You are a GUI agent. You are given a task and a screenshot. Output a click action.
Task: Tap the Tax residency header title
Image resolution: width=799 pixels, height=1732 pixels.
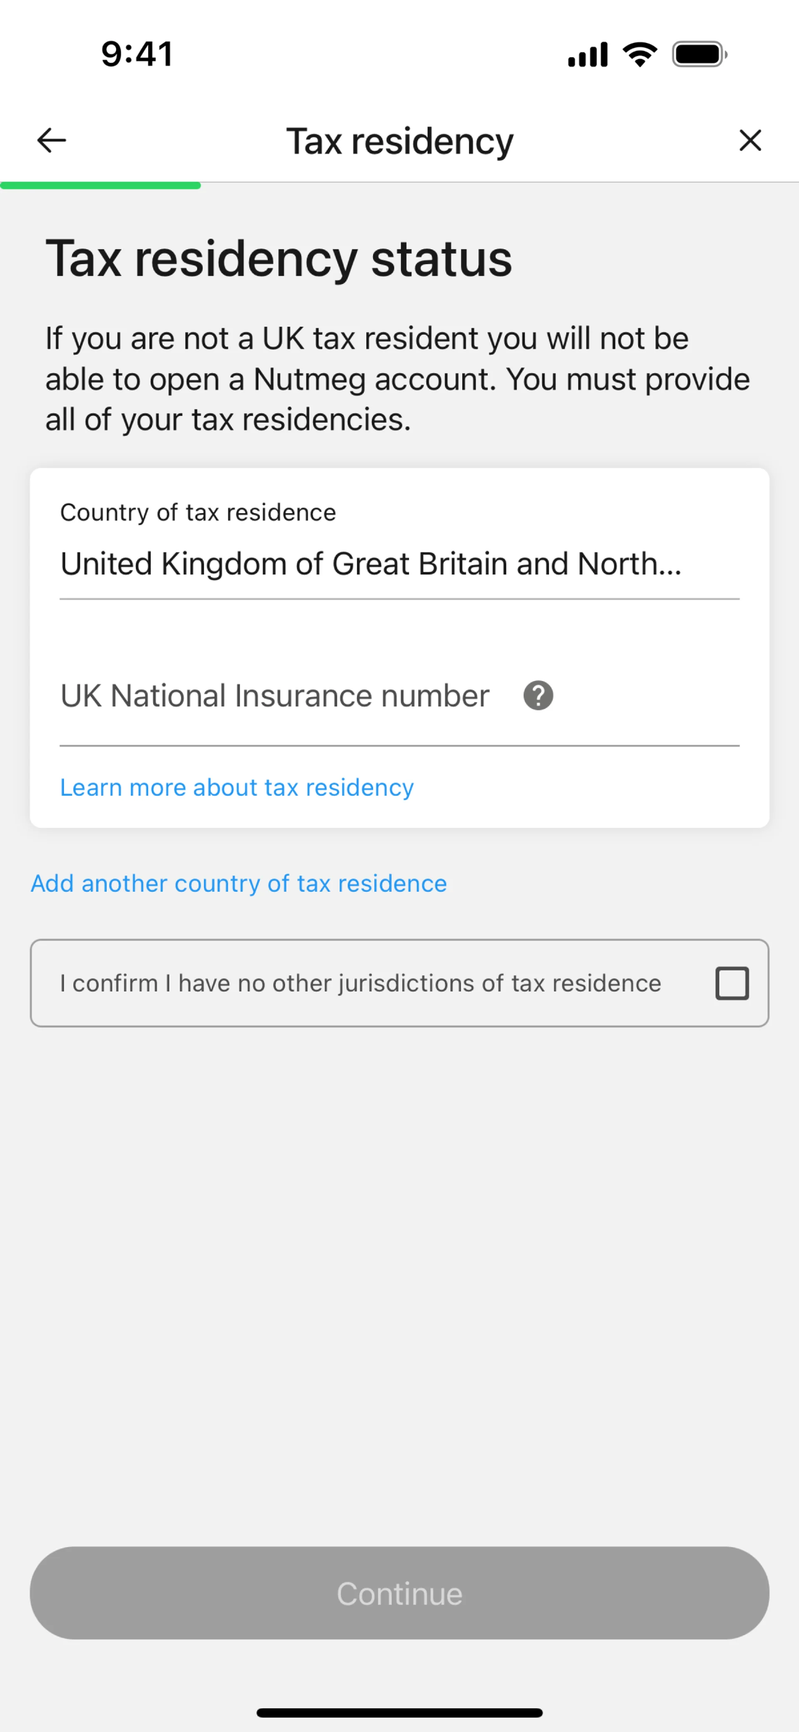399,141
